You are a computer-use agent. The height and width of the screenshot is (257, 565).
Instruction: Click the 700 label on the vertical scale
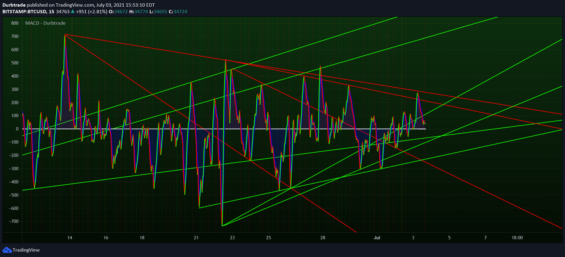[15, 36]
